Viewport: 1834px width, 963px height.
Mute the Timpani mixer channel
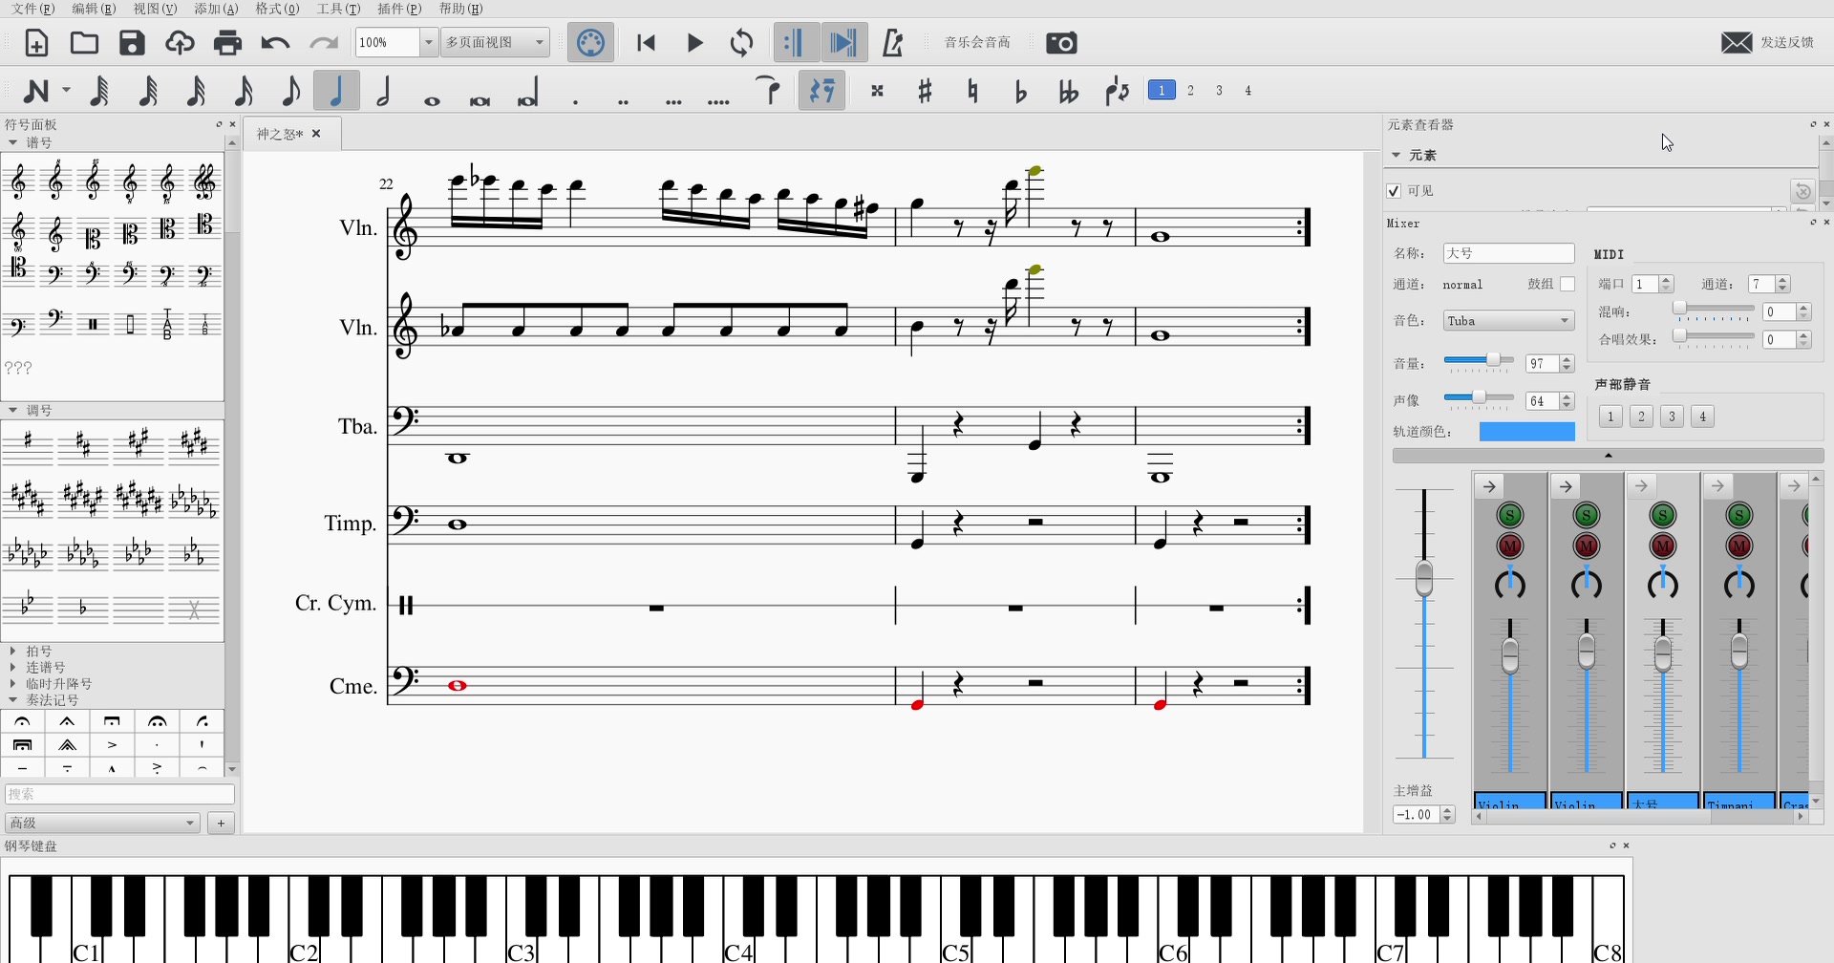click(1739, 546)
